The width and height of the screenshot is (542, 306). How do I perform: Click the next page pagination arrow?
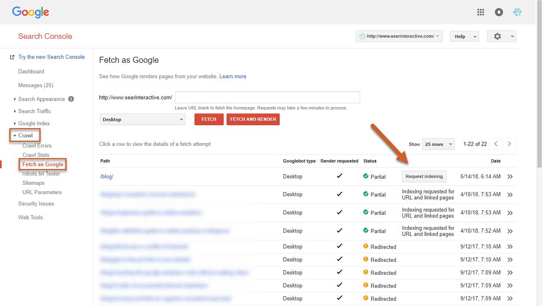(x=510, y=144)
